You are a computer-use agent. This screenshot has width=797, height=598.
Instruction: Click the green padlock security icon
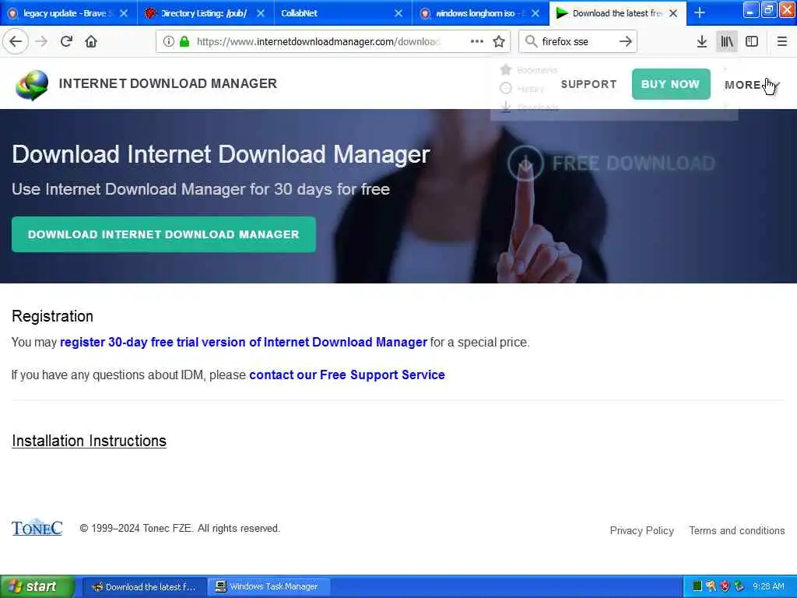click(x=184, y=42)
